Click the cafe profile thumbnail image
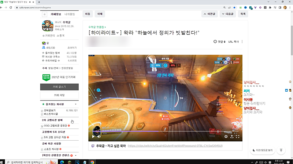 pyautogui.click(x=48, y=26)
